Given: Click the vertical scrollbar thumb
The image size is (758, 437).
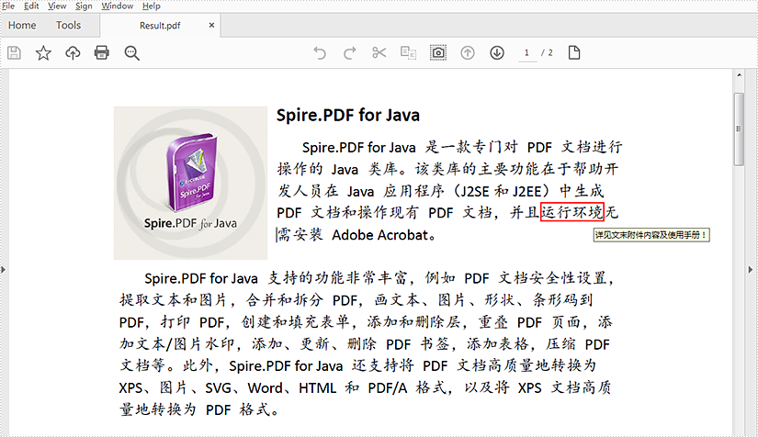Looking at the screenshot, I should 739,129.
